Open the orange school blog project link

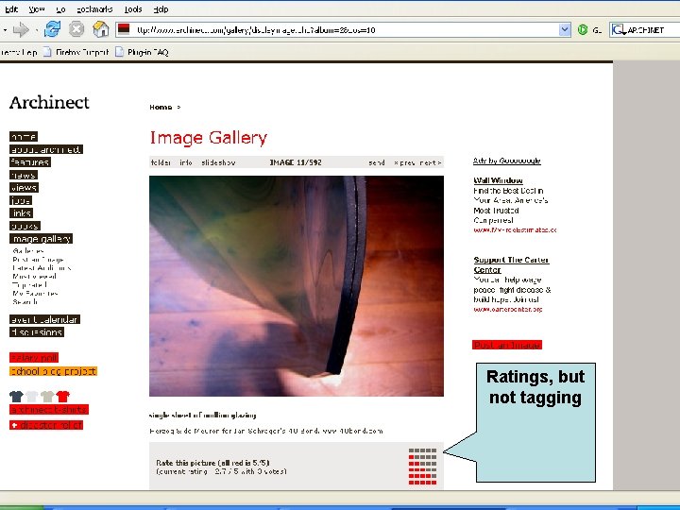[53, 371]
